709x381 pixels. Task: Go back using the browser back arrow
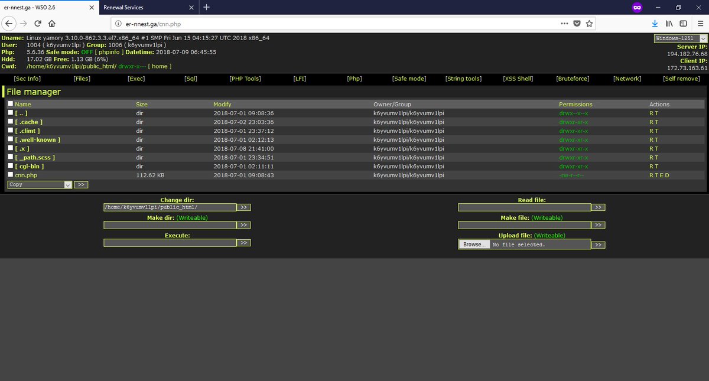(x=9, y=24)
